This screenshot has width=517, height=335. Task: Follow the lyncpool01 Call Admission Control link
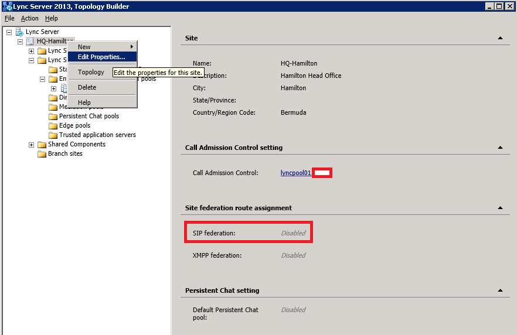295,173
